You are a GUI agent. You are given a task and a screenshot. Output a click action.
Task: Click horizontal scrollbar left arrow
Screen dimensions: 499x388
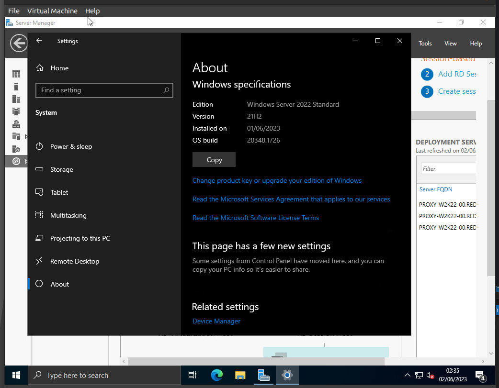pyautogui.click(x=124, y=361)
